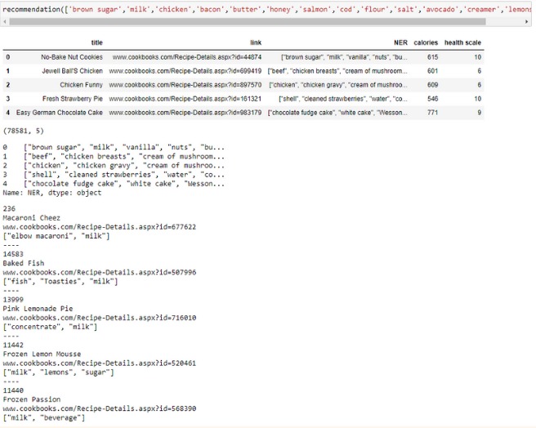
Task: Click the 'Frozen Lemon Mousse' recipe name
Action: pyautogui.click(x=42, y=354)
